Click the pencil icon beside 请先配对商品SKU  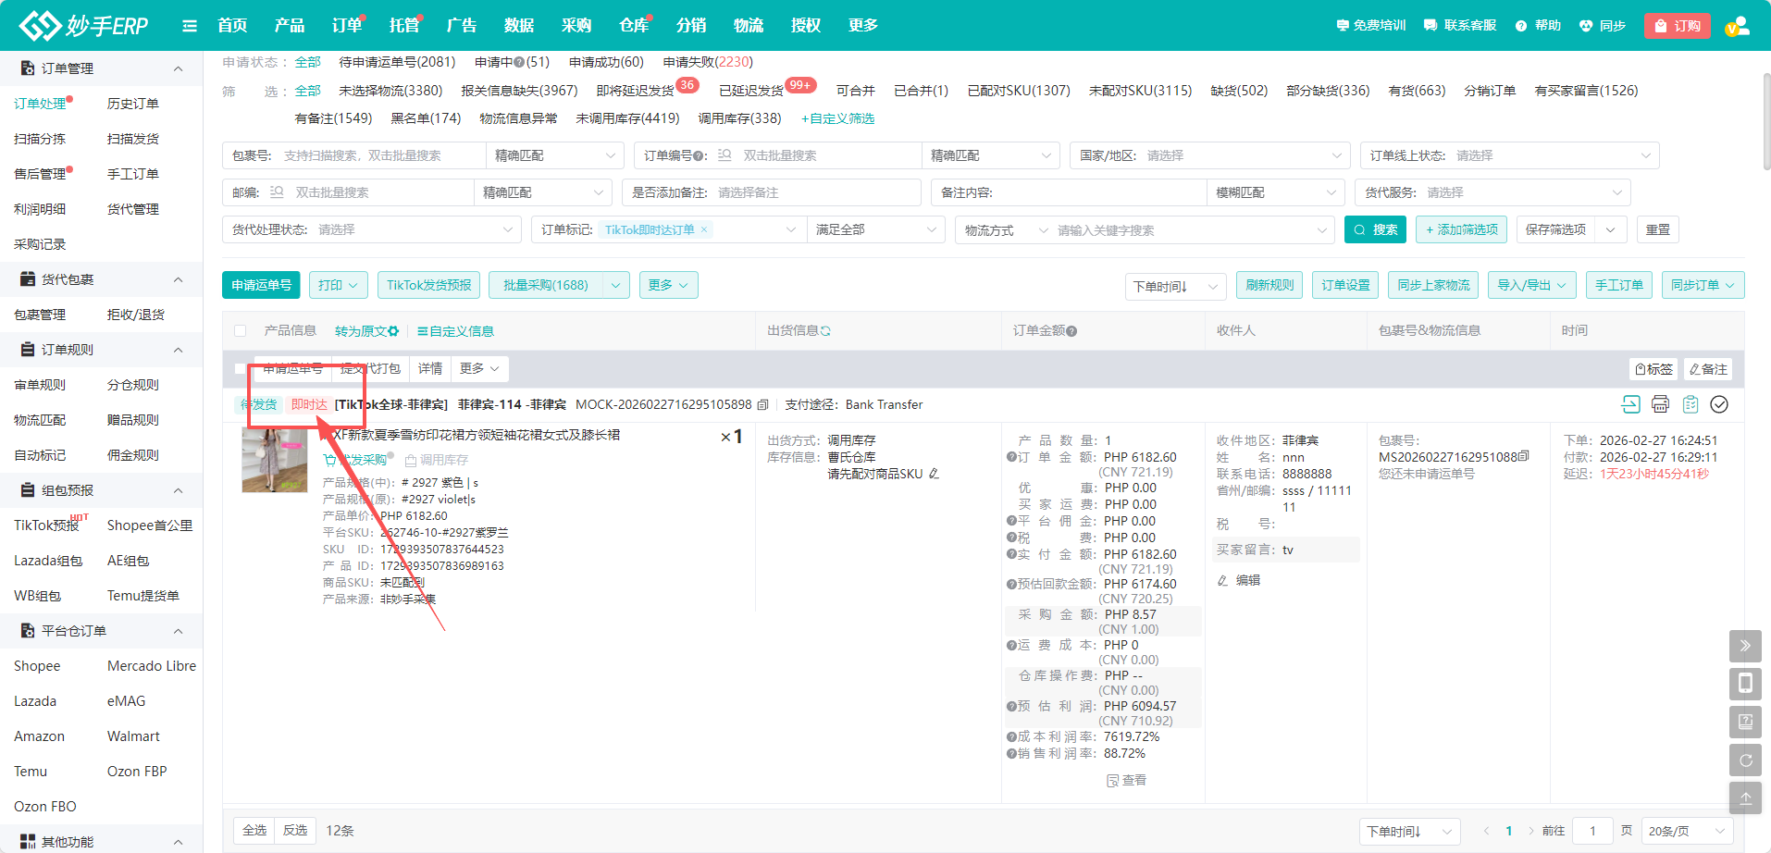[934, 474]
